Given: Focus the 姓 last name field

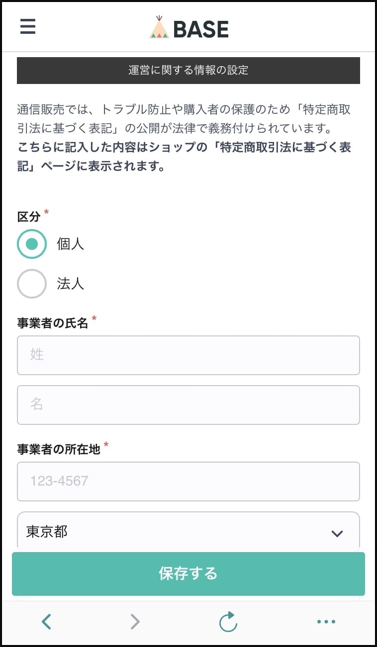Looking at the screenshot, I should click(188, 355).
